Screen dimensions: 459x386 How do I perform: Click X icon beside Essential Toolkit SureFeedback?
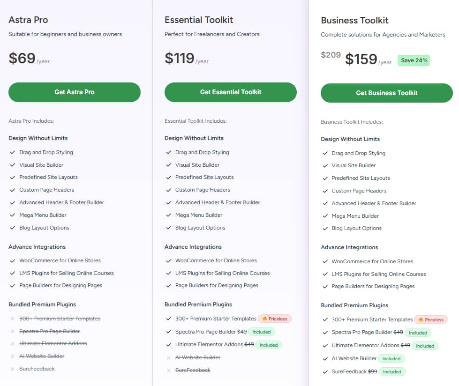click(x=168, y=370)
